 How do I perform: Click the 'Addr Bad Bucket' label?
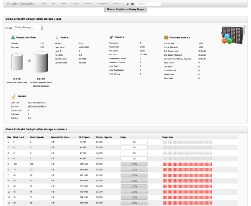pos(116,70)
